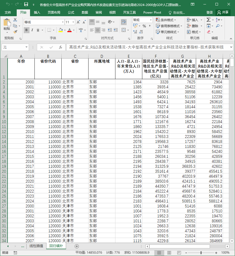The height and width of the screenshot is (256, 235).
Task: Toggle center horizontal alignment
Action: coord(98,30)
